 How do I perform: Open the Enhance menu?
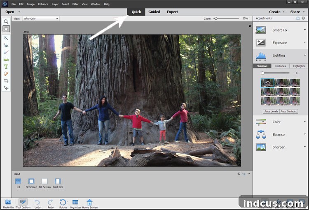(43, 4)
